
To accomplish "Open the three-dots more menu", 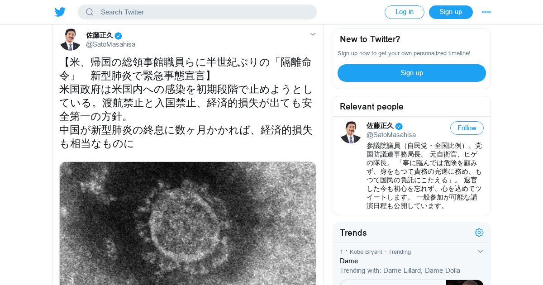I will [486, 12].
